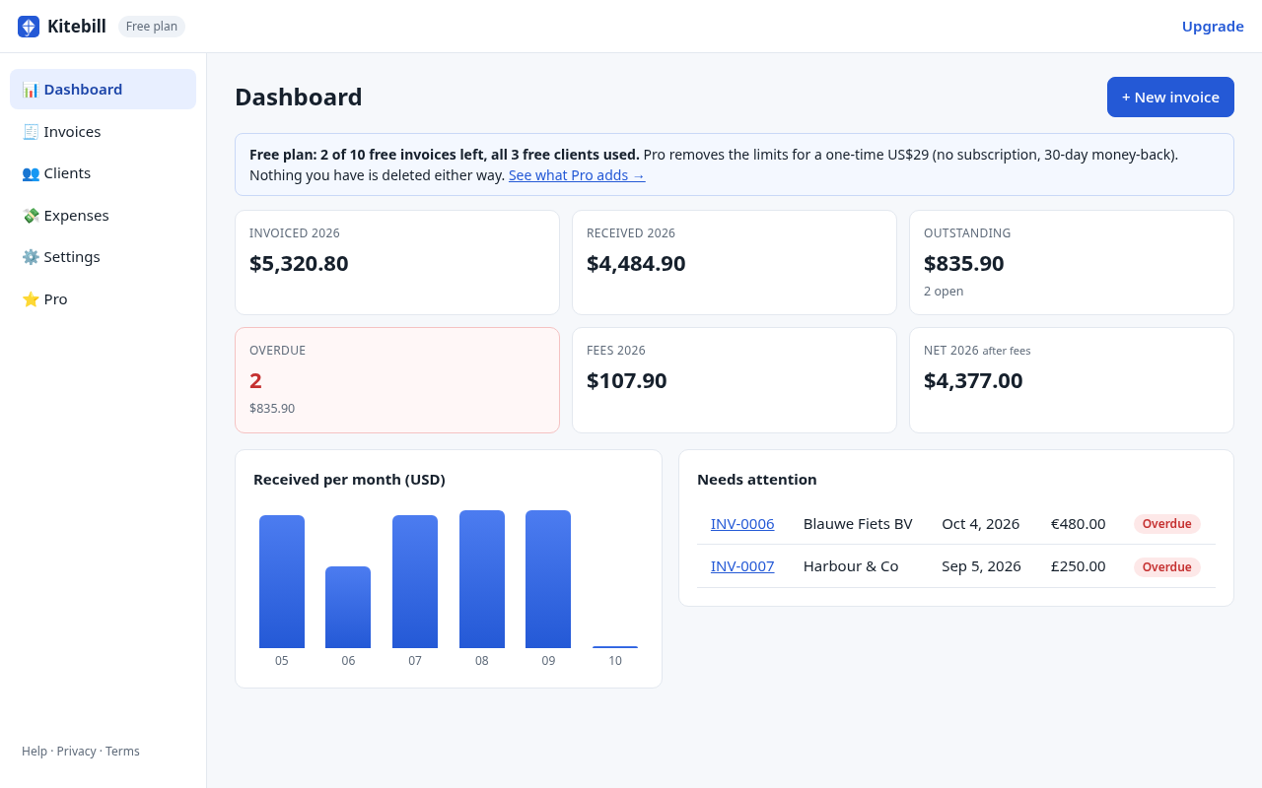1262x788 pixels.
Task: Click the Free plan badge
Action: (152, 27)
